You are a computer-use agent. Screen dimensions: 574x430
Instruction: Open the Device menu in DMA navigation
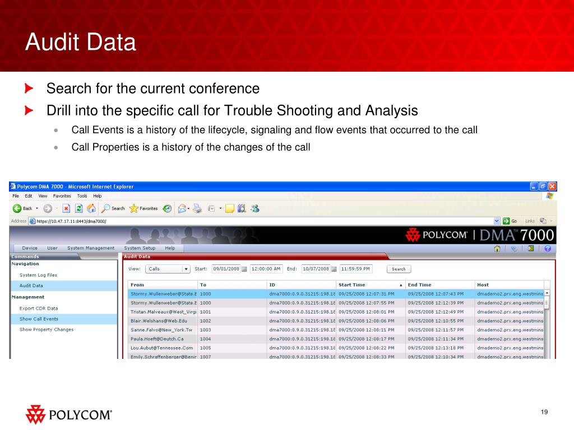pos(30,248)
